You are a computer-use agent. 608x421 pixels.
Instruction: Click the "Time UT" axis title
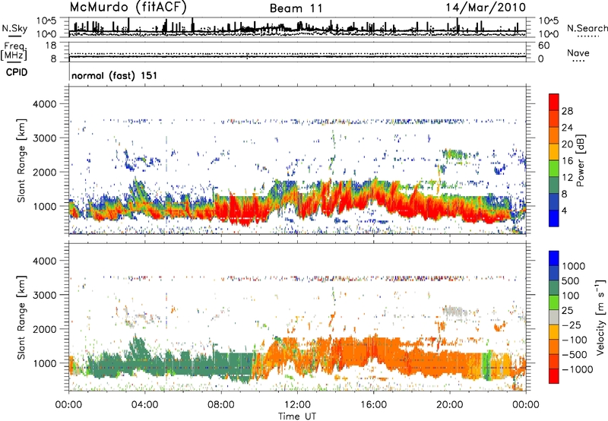click(297, 416)
